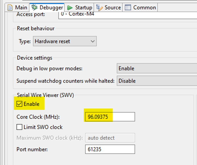Open the Suspend watchdog counters dropdown
The height and width of the screenshot is (165, 197).
coord(157,81)
